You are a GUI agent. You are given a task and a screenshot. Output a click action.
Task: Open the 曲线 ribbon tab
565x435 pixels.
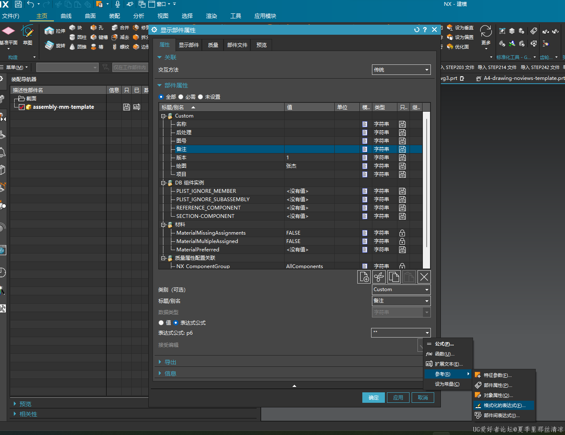pyautogui.click(x=66, y=16)
